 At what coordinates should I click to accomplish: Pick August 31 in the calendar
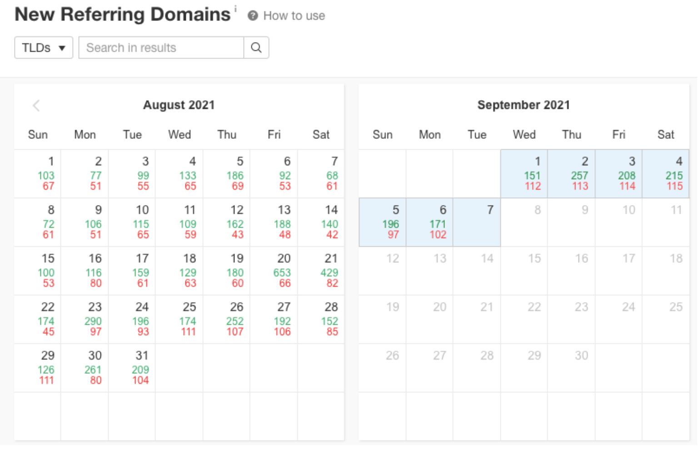point(132,368)
